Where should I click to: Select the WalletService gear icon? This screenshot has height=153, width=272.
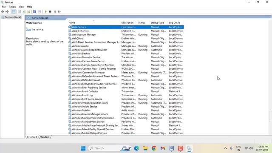click(x=70, y=27)
